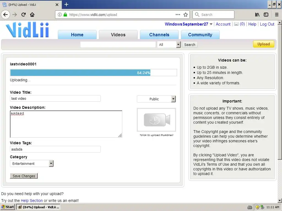The width and height of the screenshot is (282, 211).
Task: Reload the page with the refresh icon
Action: 23,15
